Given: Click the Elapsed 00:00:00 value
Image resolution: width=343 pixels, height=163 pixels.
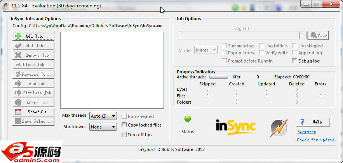Looking at the screenshot, I should point(301,77).
